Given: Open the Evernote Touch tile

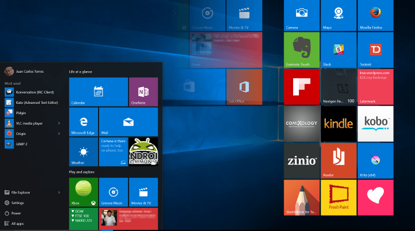Looking at the screenshot, I should click(x=301, y=50).
